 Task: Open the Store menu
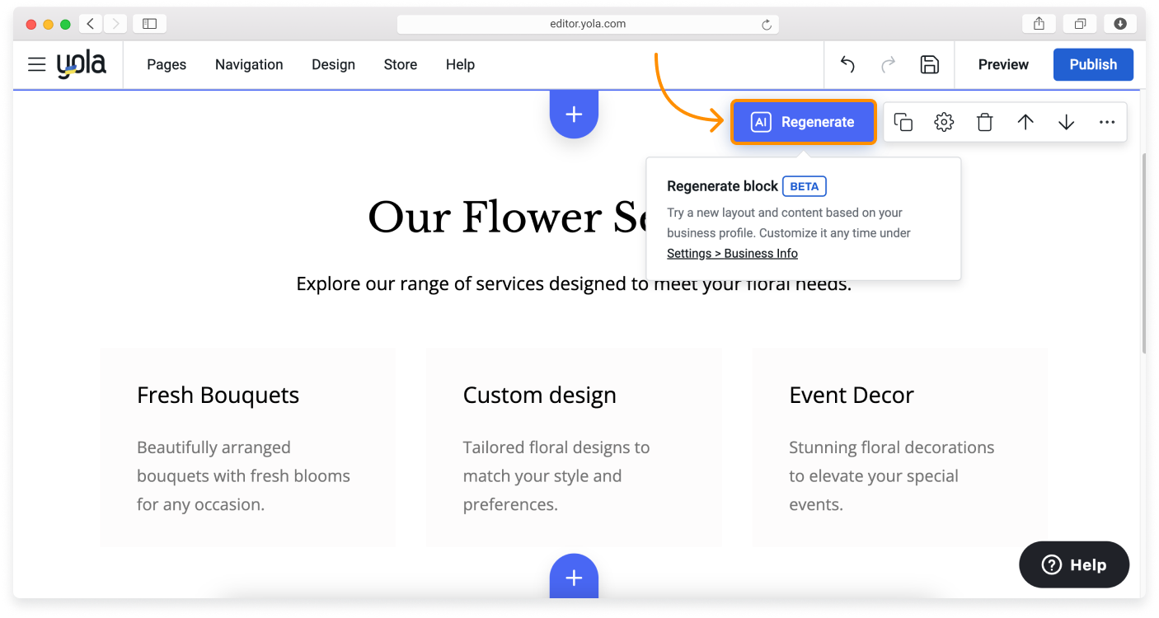pos(401,64)
